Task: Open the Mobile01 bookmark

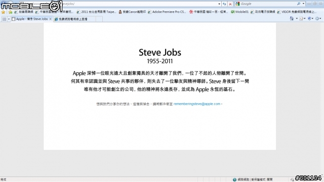Action: tap(239, 12)
